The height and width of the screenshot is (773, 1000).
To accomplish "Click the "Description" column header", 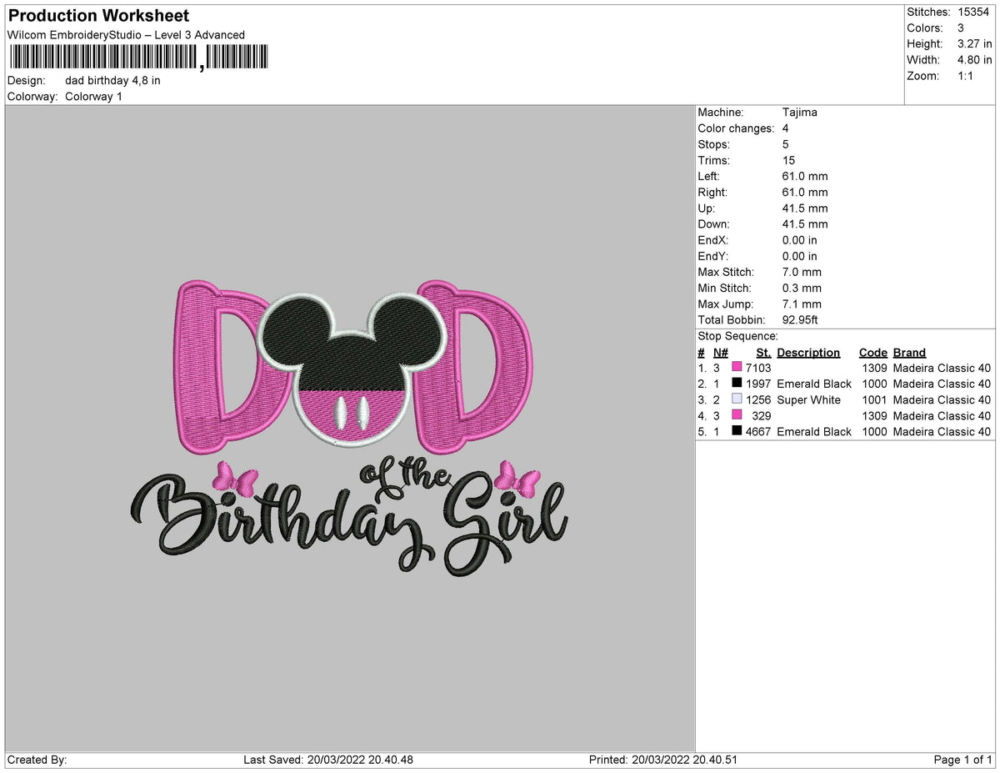I will 808,353.
